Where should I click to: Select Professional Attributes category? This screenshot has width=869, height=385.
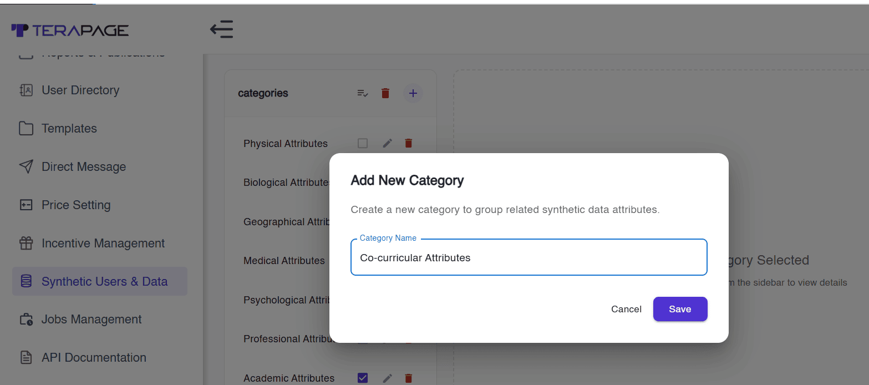287,338
